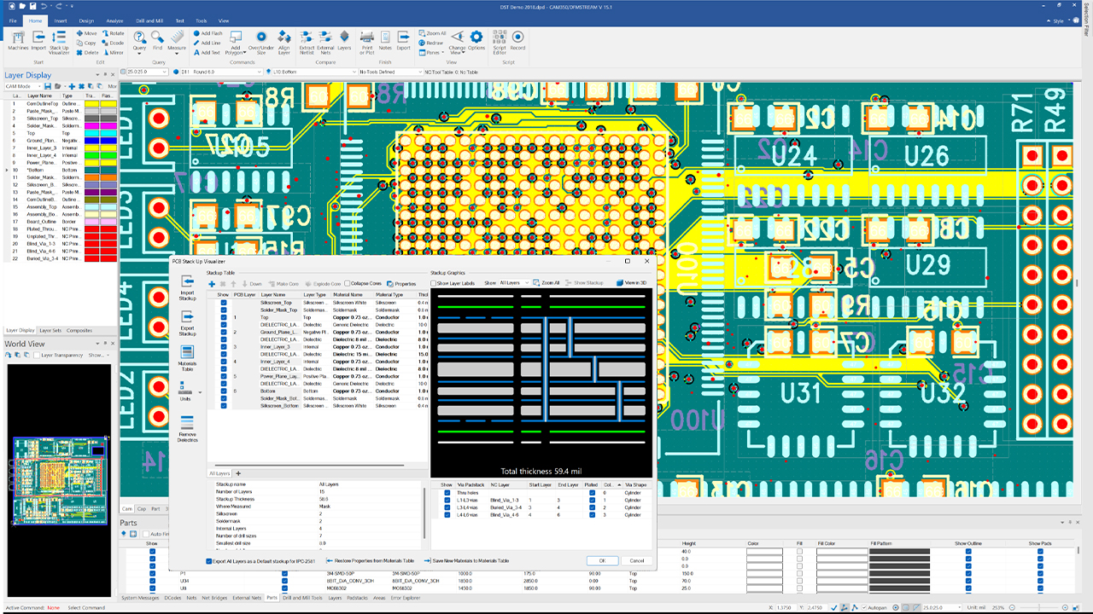Screen dimensions: 1093x614
Task: Hide the Inner_Layer_3 stackup row
Action: pyautogui.click(x=224, y=346)
